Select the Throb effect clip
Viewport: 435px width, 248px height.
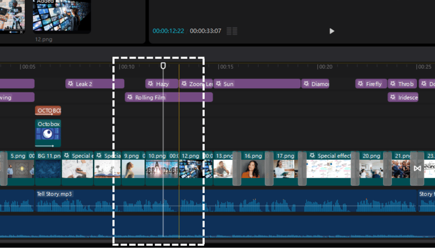[402, 84]
